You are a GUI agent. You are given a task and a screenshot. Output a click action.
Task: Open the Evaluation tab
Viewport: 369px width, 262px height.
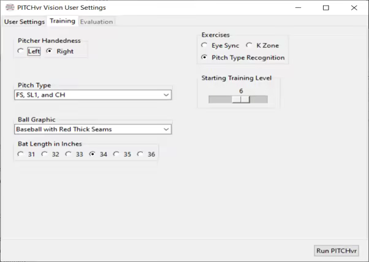tap(96, 21)
